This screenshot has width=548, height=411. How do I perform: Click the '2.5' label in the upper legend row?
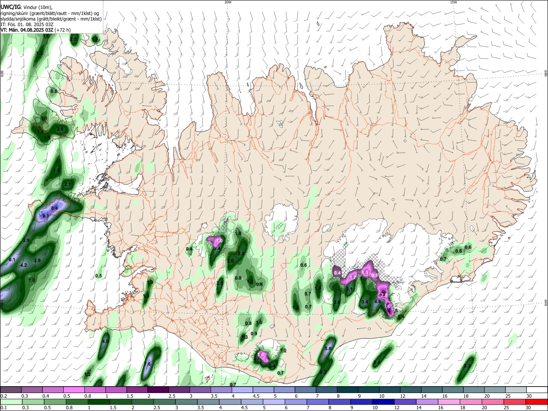(x=172, y=396)
